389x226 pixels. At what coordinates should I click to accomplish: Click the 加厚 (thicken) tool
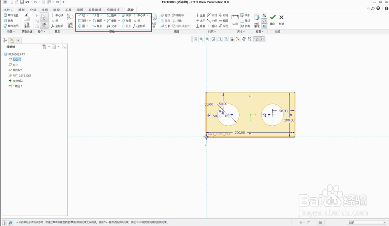(x=126, y=21)
